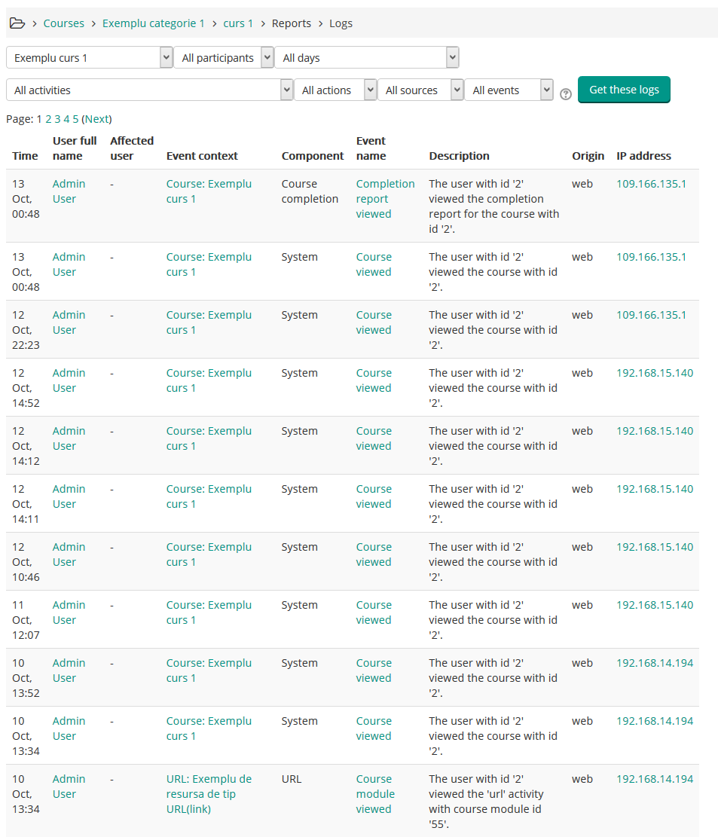Open the course selector dropdown

[89, 57]
